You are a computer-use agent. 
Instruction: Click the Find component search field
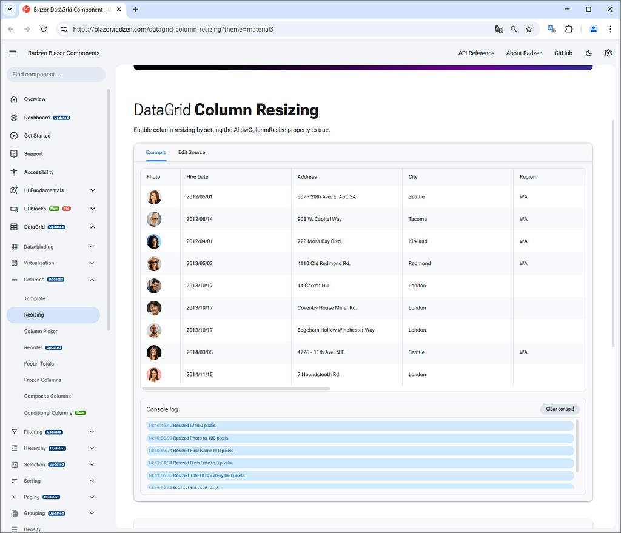(55, 73)
